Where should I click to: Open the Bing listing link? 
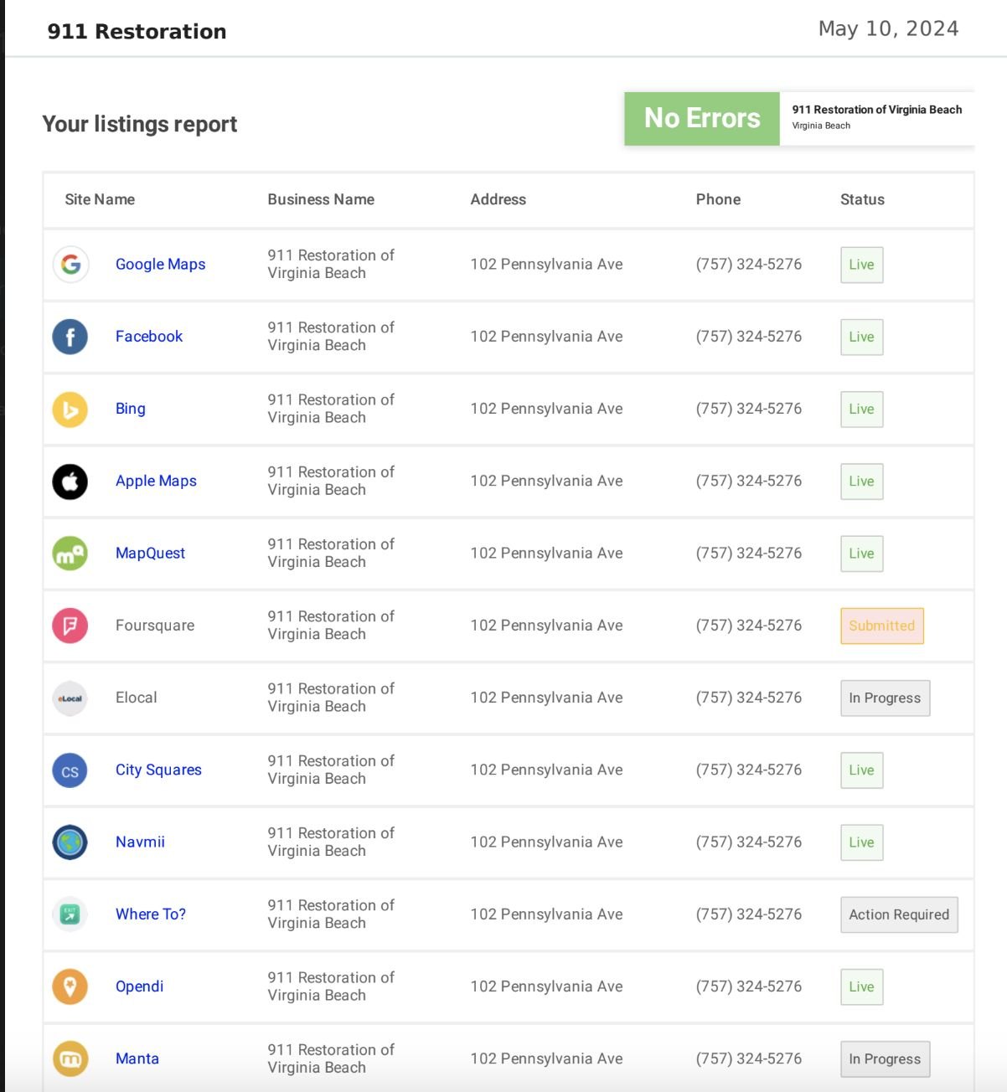(131, 409)
